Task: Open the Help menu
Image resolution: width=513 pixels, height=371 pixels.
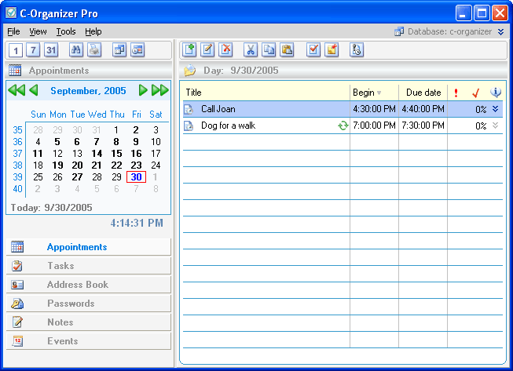Action: [x=93, y=31]
